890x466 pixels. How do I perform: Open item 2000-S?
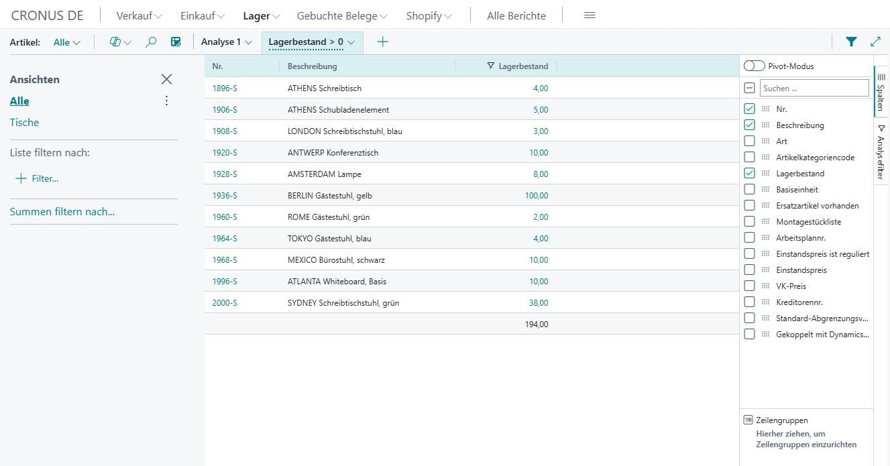point(225,302)
